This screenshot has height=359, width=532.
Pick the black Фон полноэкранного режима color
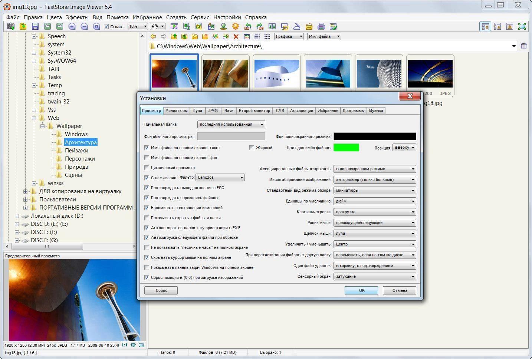point(375,136)
